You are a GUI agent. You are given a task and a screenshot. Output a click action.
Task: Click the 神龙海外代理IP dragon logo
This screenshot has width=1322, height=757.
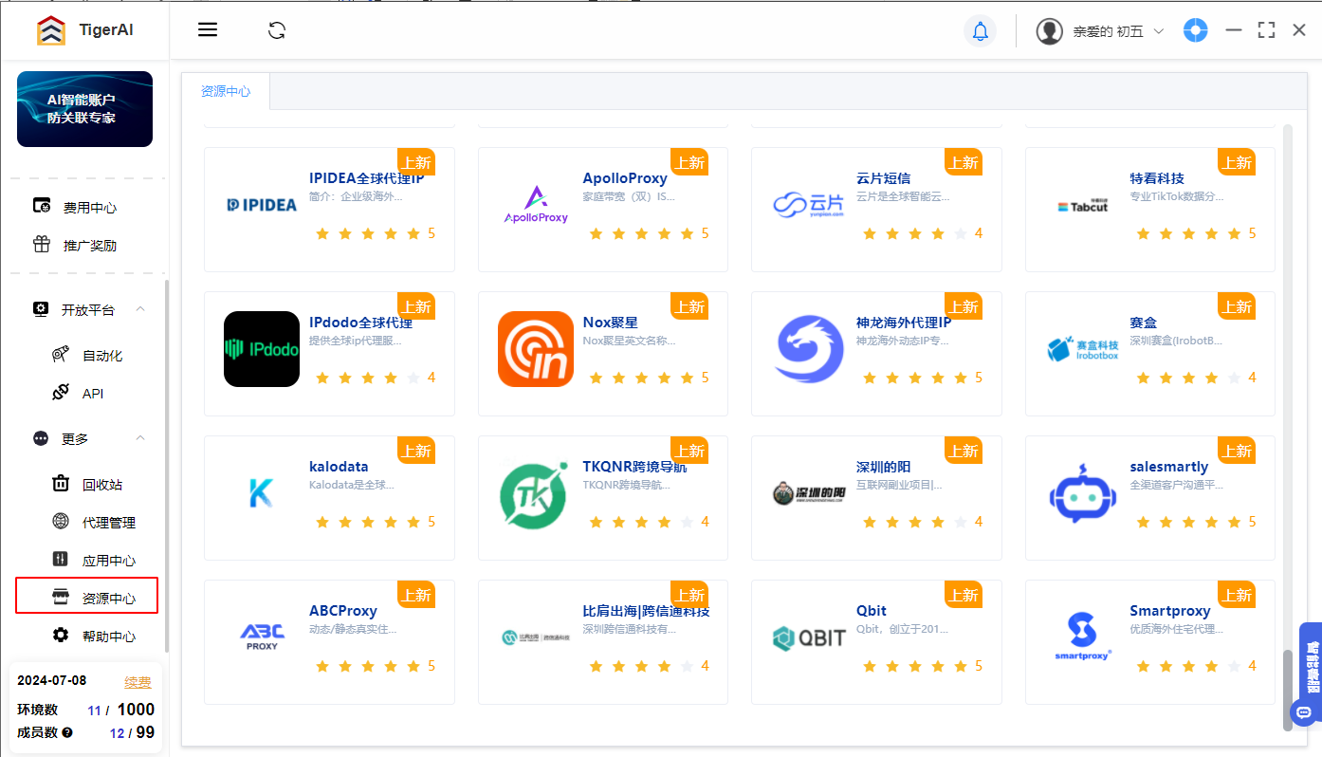[809, 349]
